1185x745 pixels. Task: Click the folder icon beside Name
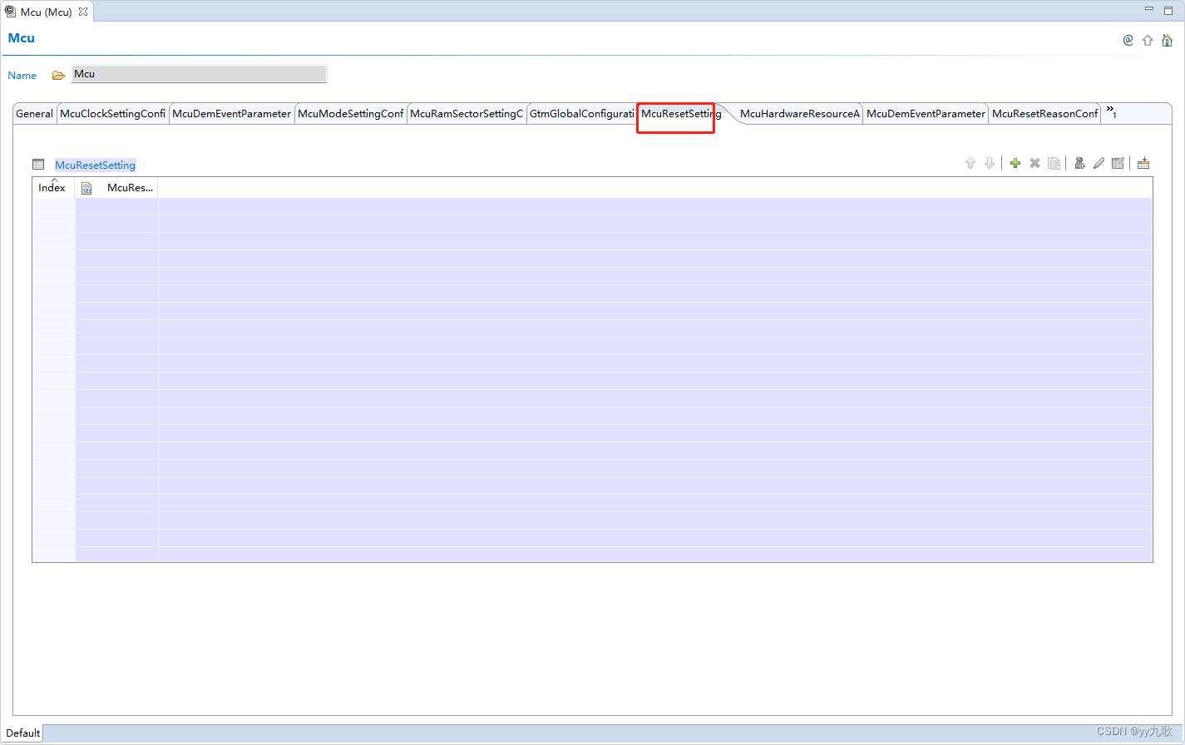(x=58, y=75)
